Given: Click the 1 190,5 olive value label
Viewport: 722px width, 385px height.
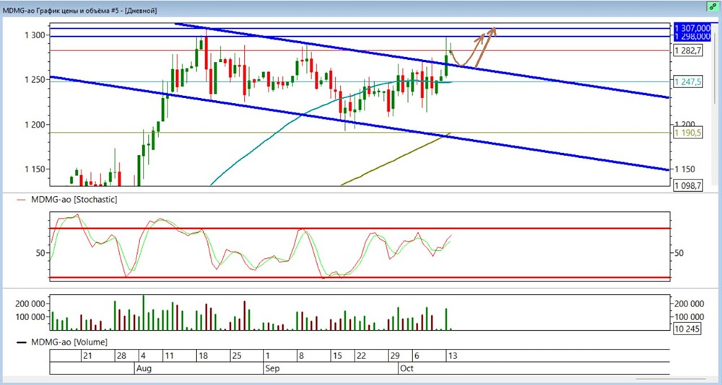Looking at the screenshot, I should click(688, 133).
